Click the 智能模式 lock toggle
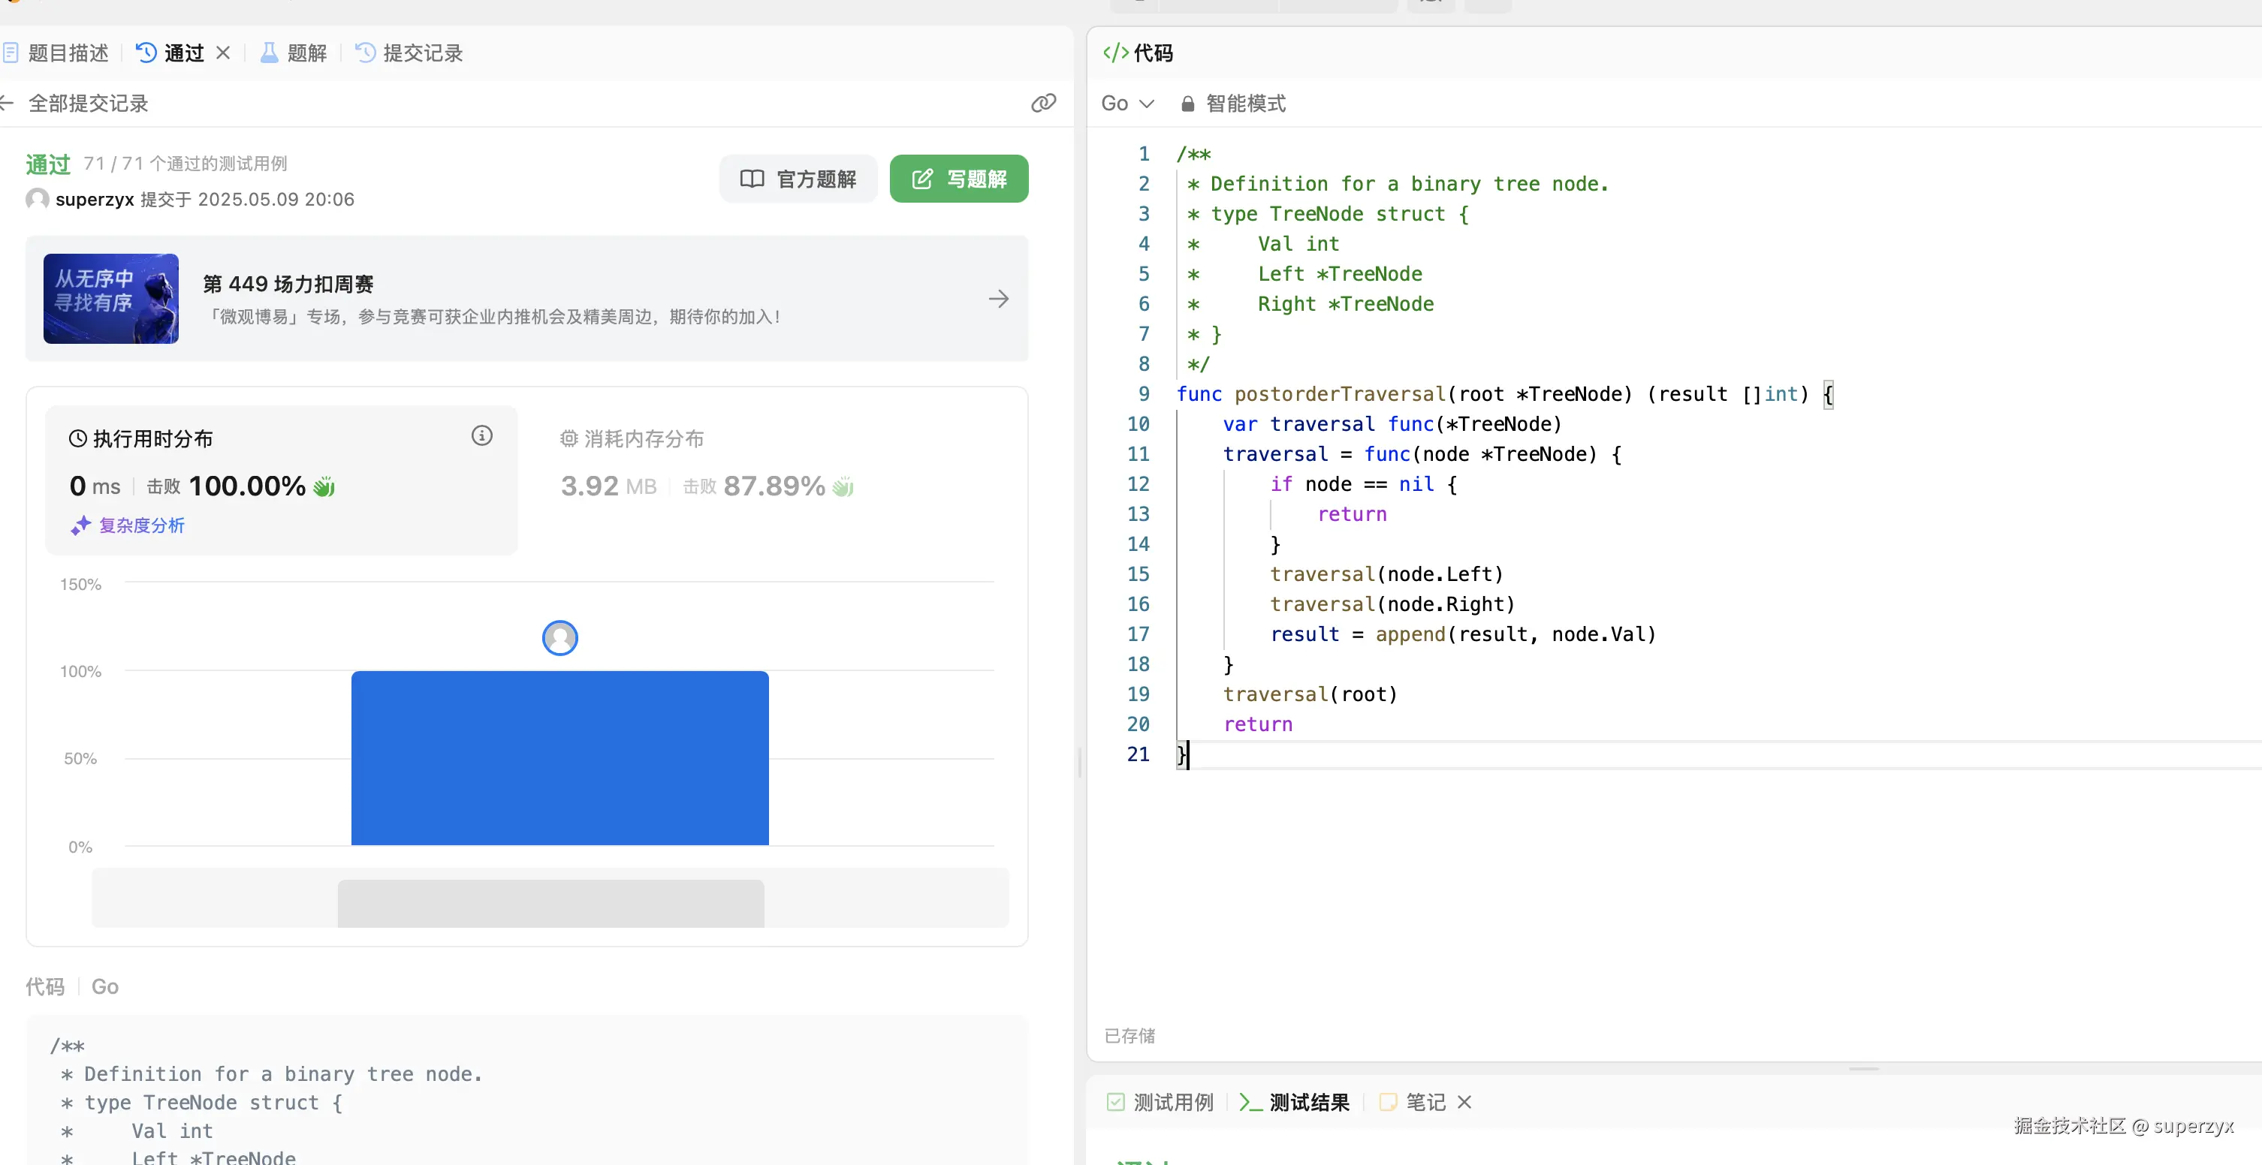Viewport: 2262px width, 1165px height. (1234, 104)
